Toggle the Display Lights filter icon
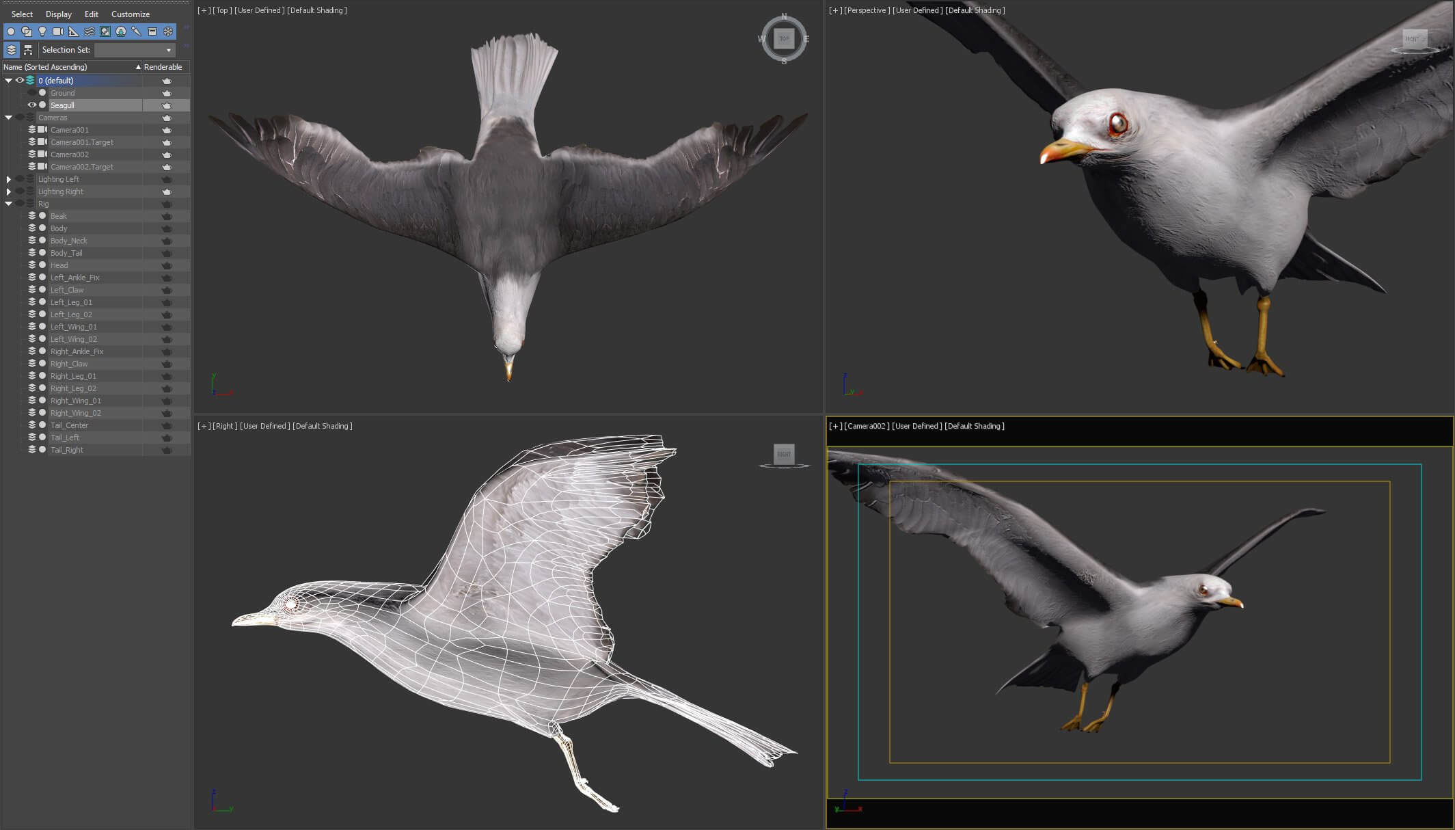 [42, 31]
